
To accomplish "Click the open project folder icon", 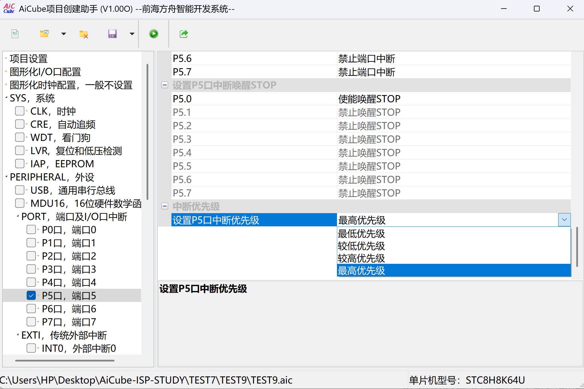I will [44, 34].
